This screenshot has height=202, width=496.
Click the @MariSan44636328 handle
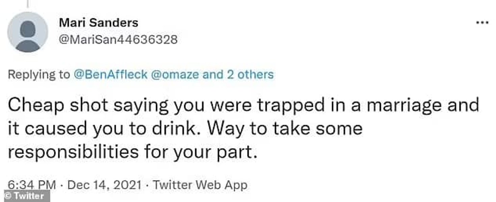[x=118, y=40]
